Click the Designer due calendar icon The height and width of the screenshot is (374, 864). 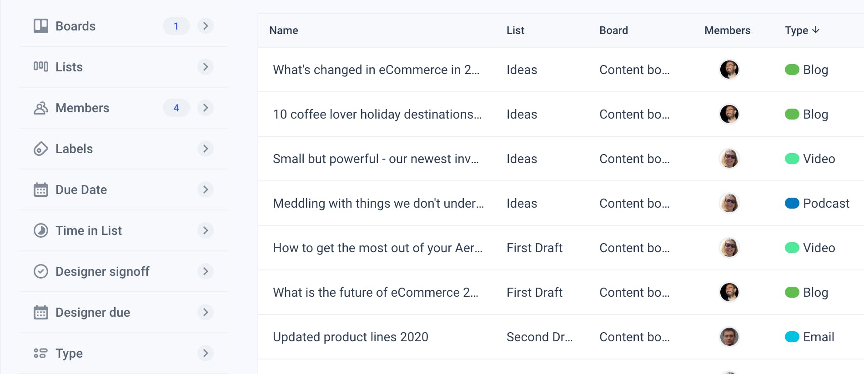point(41,313)
